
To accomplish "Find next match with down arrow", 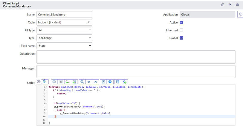I will pos(89,82).
